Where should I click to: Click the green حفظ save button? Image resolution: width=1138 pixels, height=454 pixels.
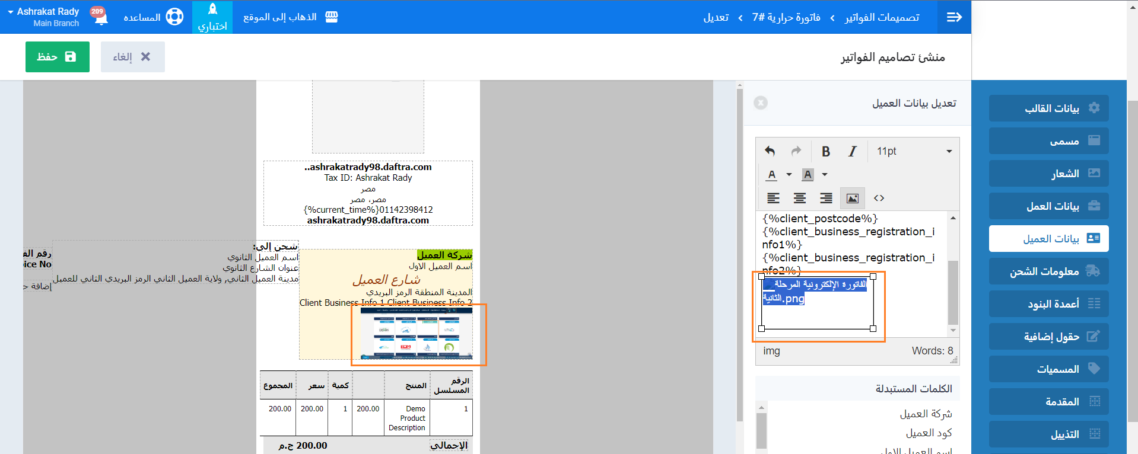pyautogui.click(x=58, y=57)
